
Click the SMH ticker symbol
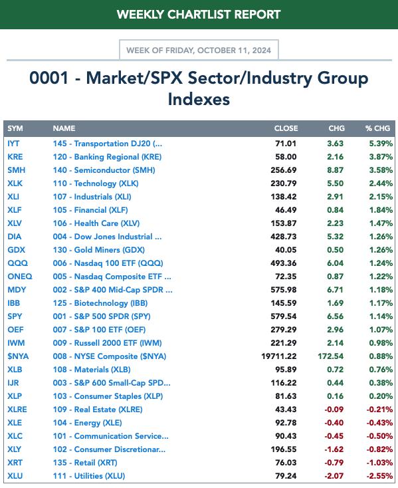coord(17,170)
